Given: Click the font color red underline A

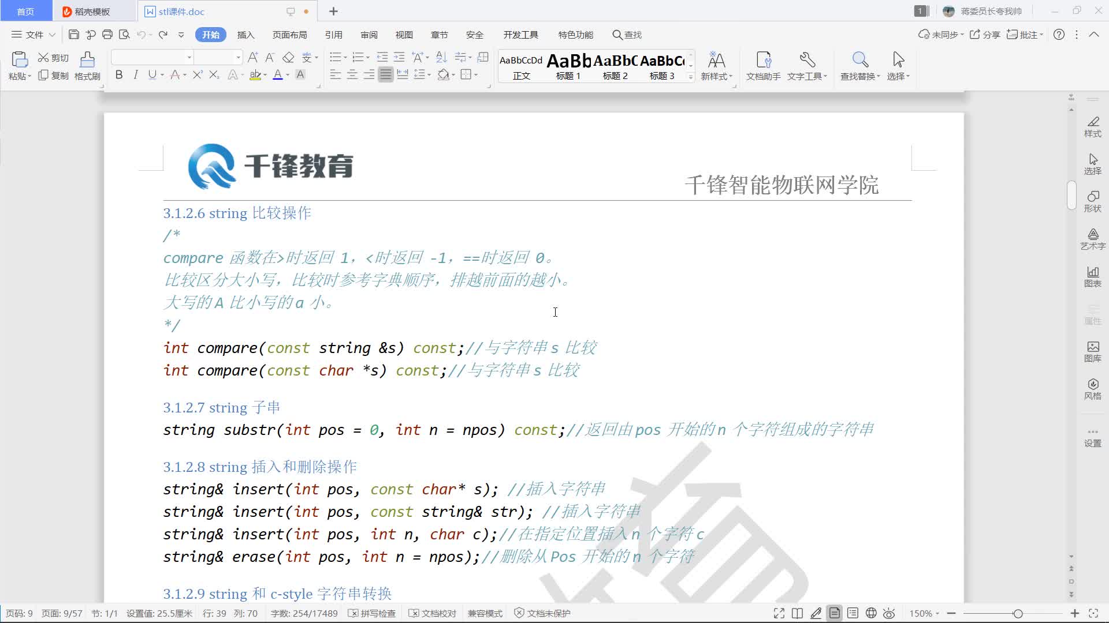Looking at the screenshot, I should 277,74.
